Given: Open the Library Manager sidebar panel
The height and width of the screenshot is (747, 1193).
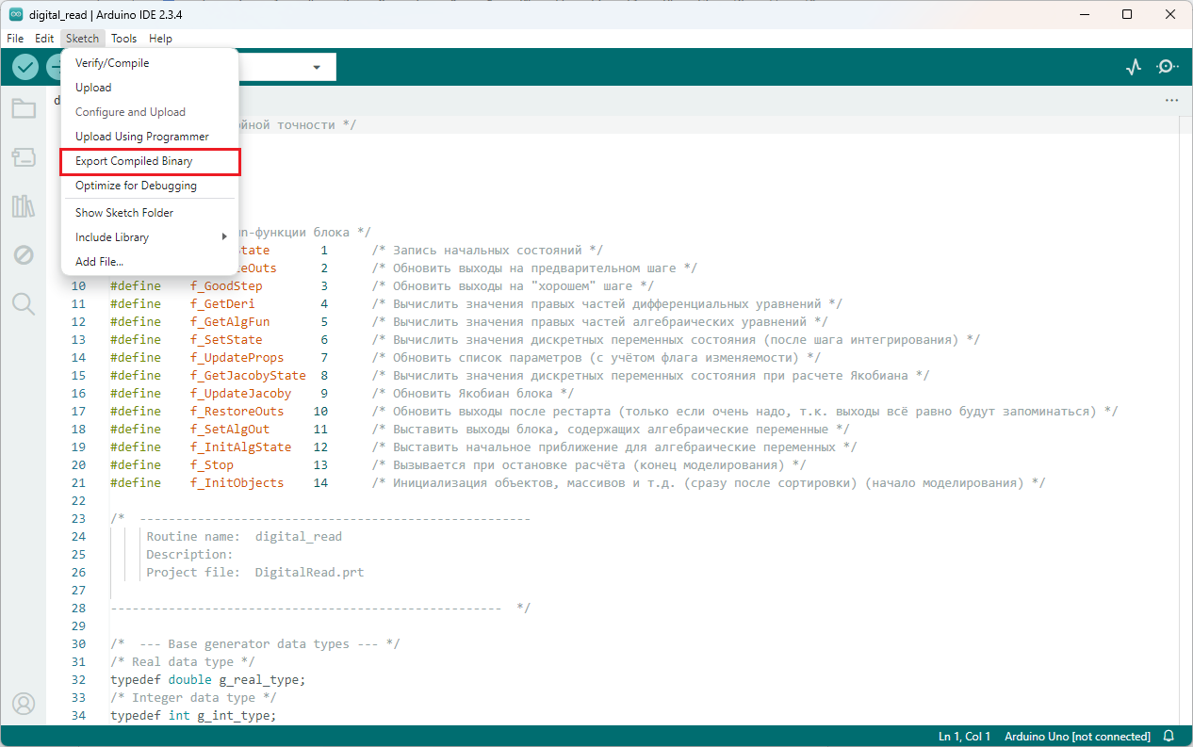Looking at the screenshot, I should point(24,206).
